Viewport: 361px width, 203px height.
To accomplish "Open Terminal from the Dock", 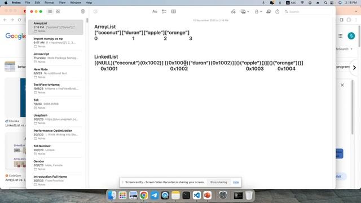I will 186,195.
